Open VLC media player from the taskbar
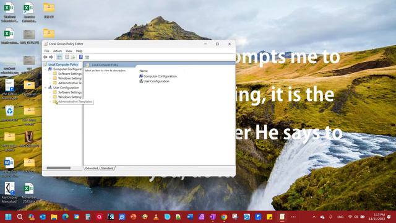 click(x=156, y=217)
